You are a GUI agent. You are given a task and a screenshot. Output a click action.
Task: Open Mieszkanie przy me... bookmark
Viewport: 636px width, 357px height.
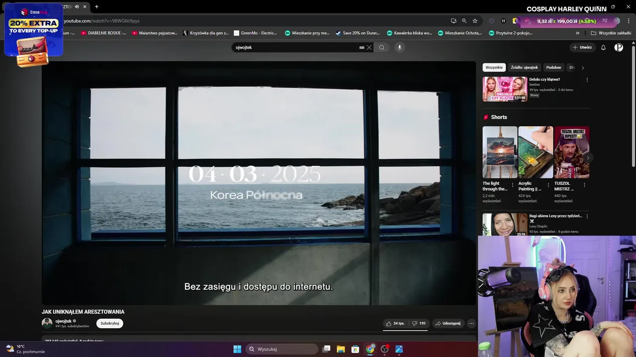pyautogui.click(x=307, y=33)
